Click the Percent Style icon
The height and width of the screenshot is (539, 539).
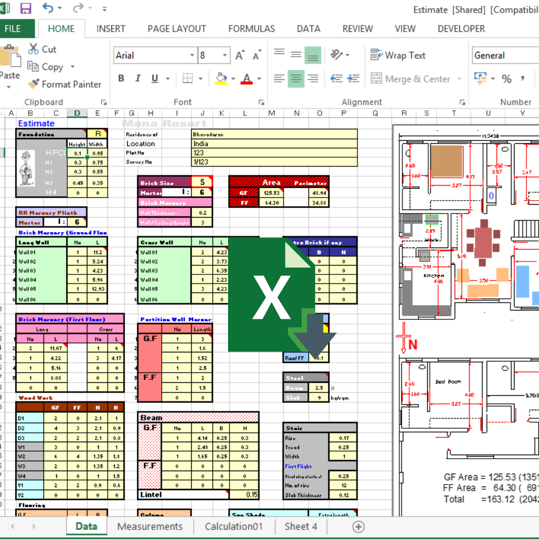click(x=507, y=79)
